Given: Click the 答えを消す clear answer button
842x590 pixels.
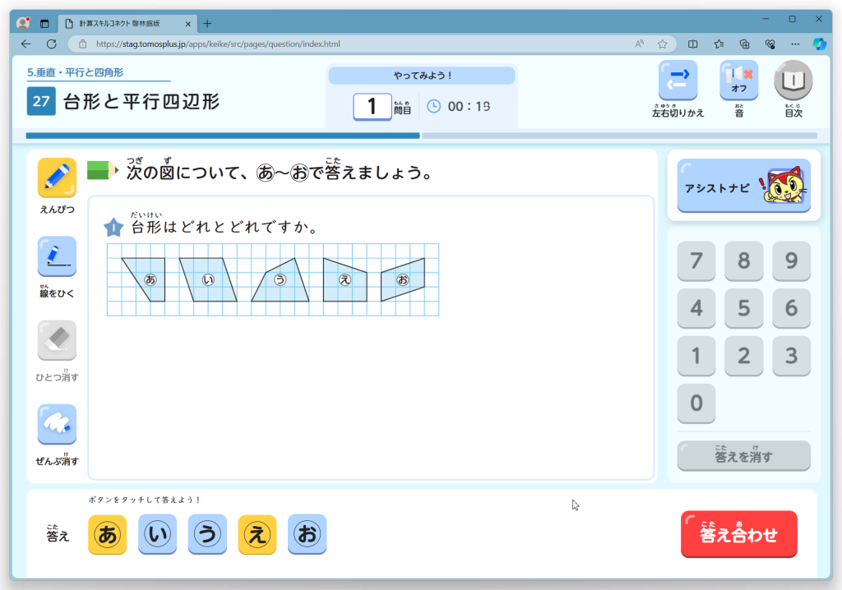Looking at the screenshot, I should [x=743, y=456].
